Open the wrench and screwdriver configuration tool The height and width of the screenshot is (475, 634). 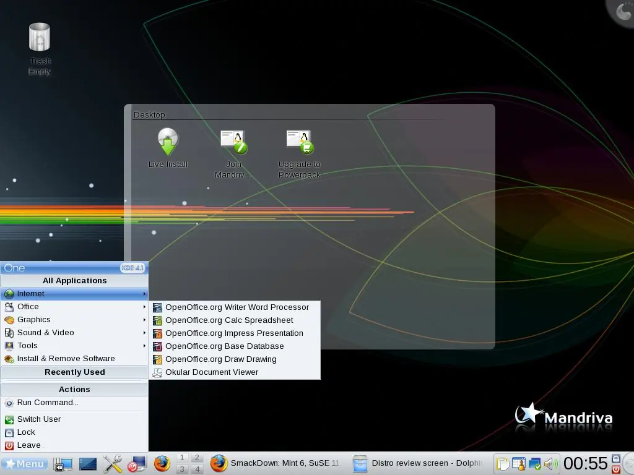pos(113,464)
